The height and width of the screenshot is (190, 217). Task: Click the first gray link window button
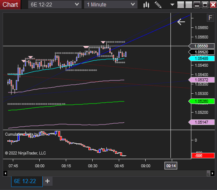181,5
